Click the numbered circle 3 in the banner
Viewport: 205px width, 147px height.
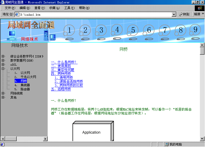101,31
